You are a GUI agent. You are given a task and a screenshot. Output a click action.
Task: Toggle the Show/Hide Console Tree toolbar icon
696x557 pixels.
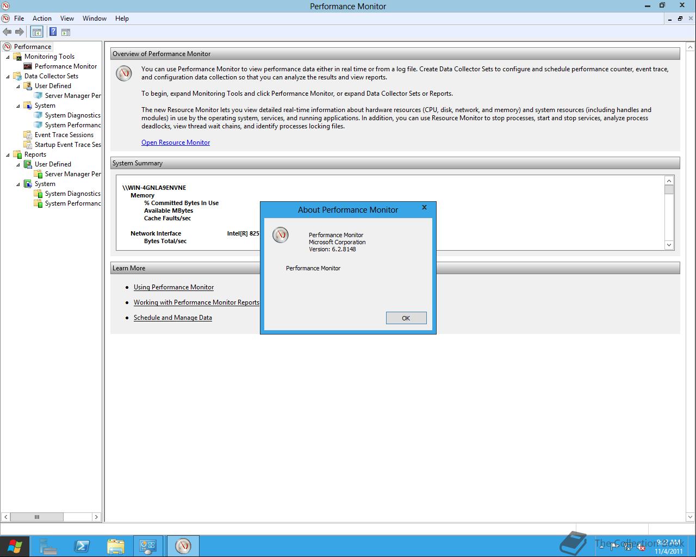tap(36, 32)
